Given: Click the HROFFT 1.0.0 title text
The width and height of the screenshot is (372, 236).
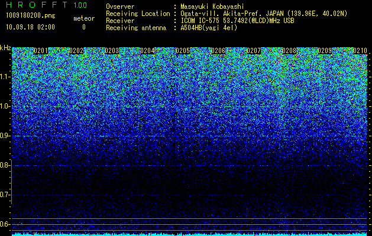Looking at the screenshot, I should (x=46, y=5).
